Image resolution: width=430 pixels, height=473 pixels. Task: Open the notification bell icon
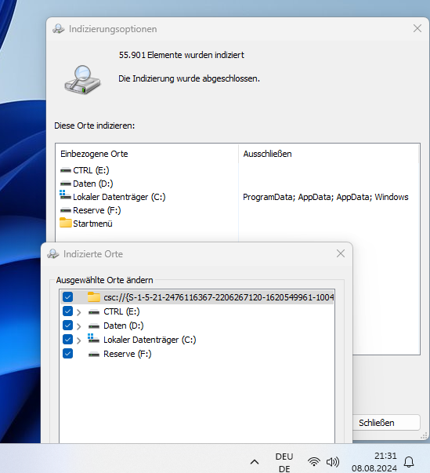(x=409, y=462)
